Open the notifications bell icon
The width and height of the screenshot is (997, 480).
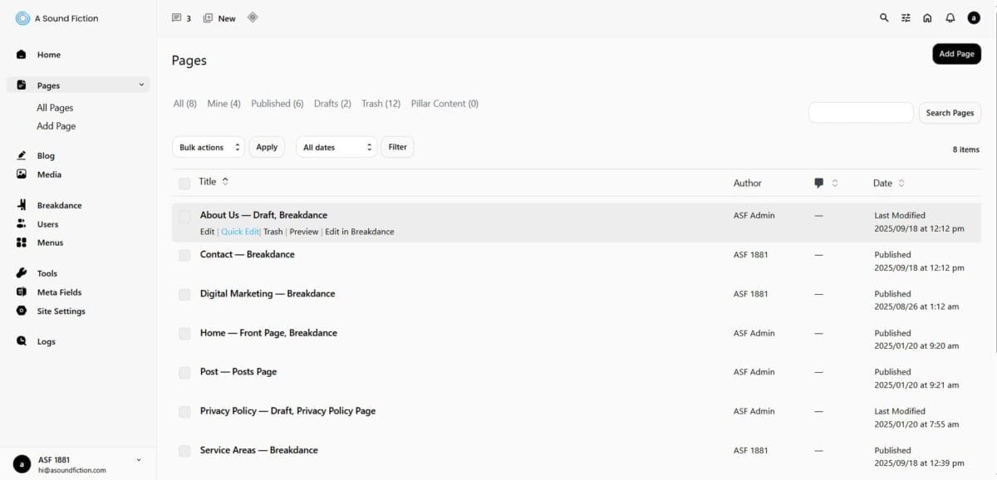click(950, 18)
